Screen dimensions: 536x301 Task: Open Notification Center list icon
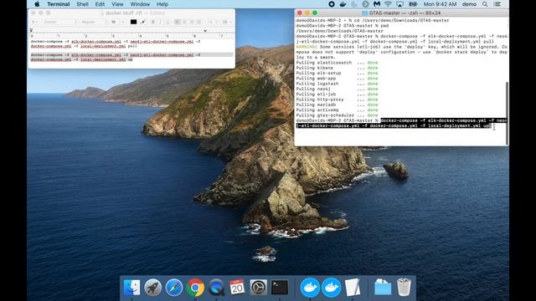497,4
